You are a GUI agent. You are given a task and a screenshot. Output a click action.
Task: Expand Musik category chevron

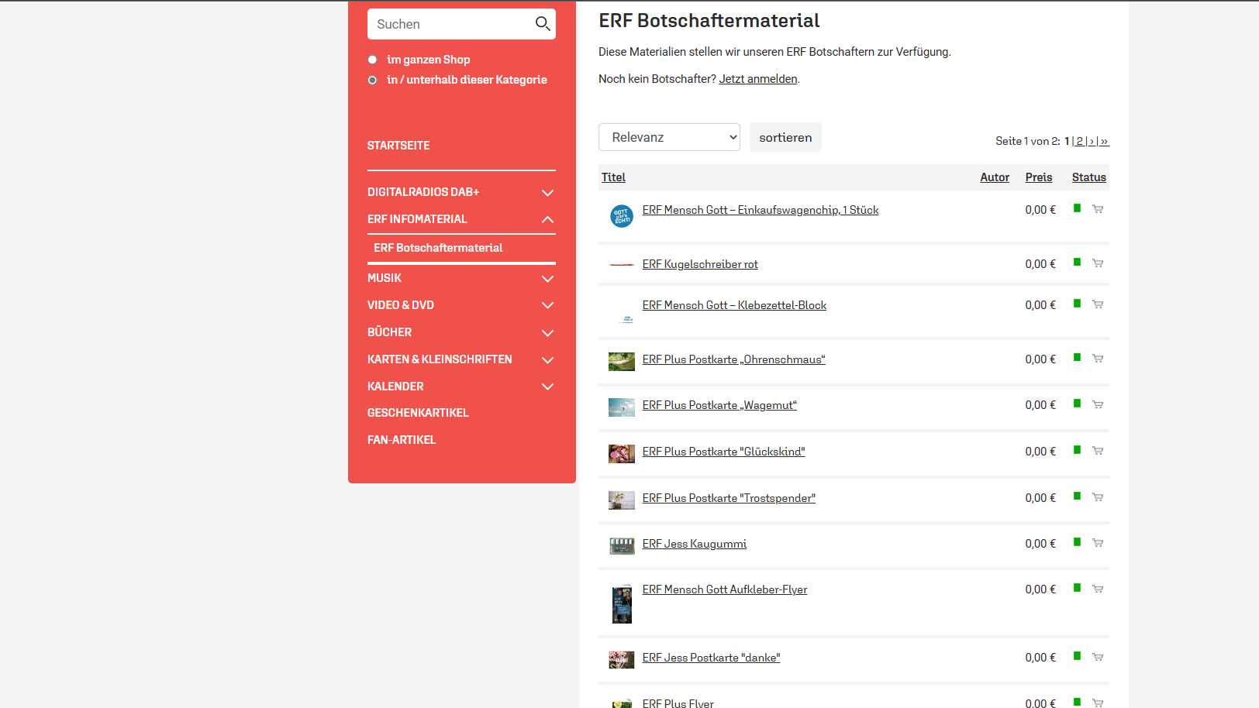click(x=547, y=278)
